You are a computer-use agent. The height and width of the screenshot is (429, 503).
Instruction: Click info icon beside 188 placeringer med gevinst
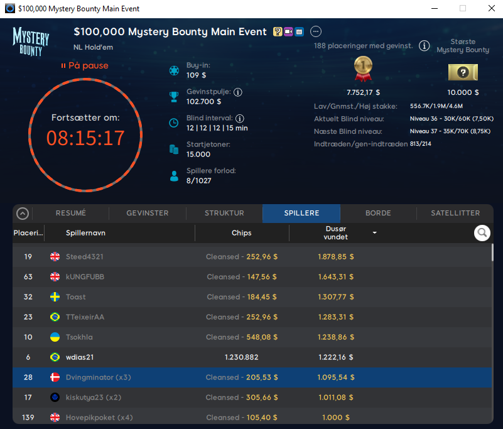tap(424, 46)
